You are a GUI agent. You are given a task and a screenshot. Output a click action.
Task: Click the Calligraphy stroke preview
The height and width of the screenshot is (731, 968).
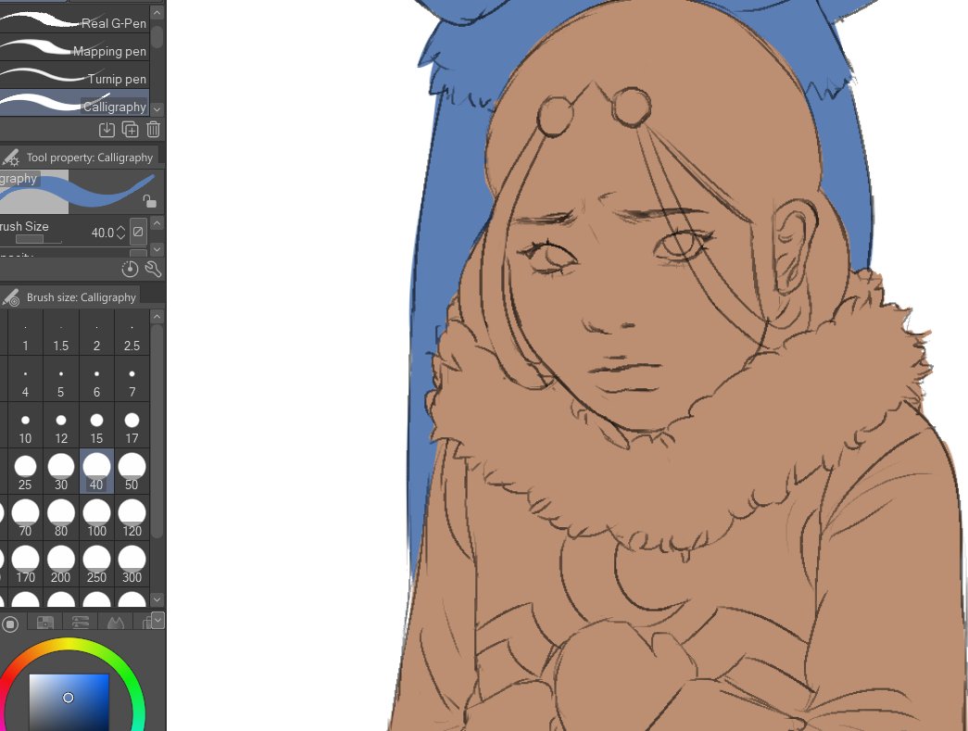(x=79, y=192)
